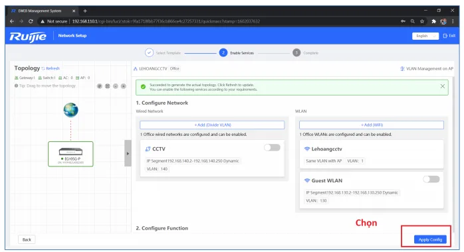Click the 2. Configure Function heading
Image resolution: width=464 pixels, height=252 pixels.
tap(162, 228)
